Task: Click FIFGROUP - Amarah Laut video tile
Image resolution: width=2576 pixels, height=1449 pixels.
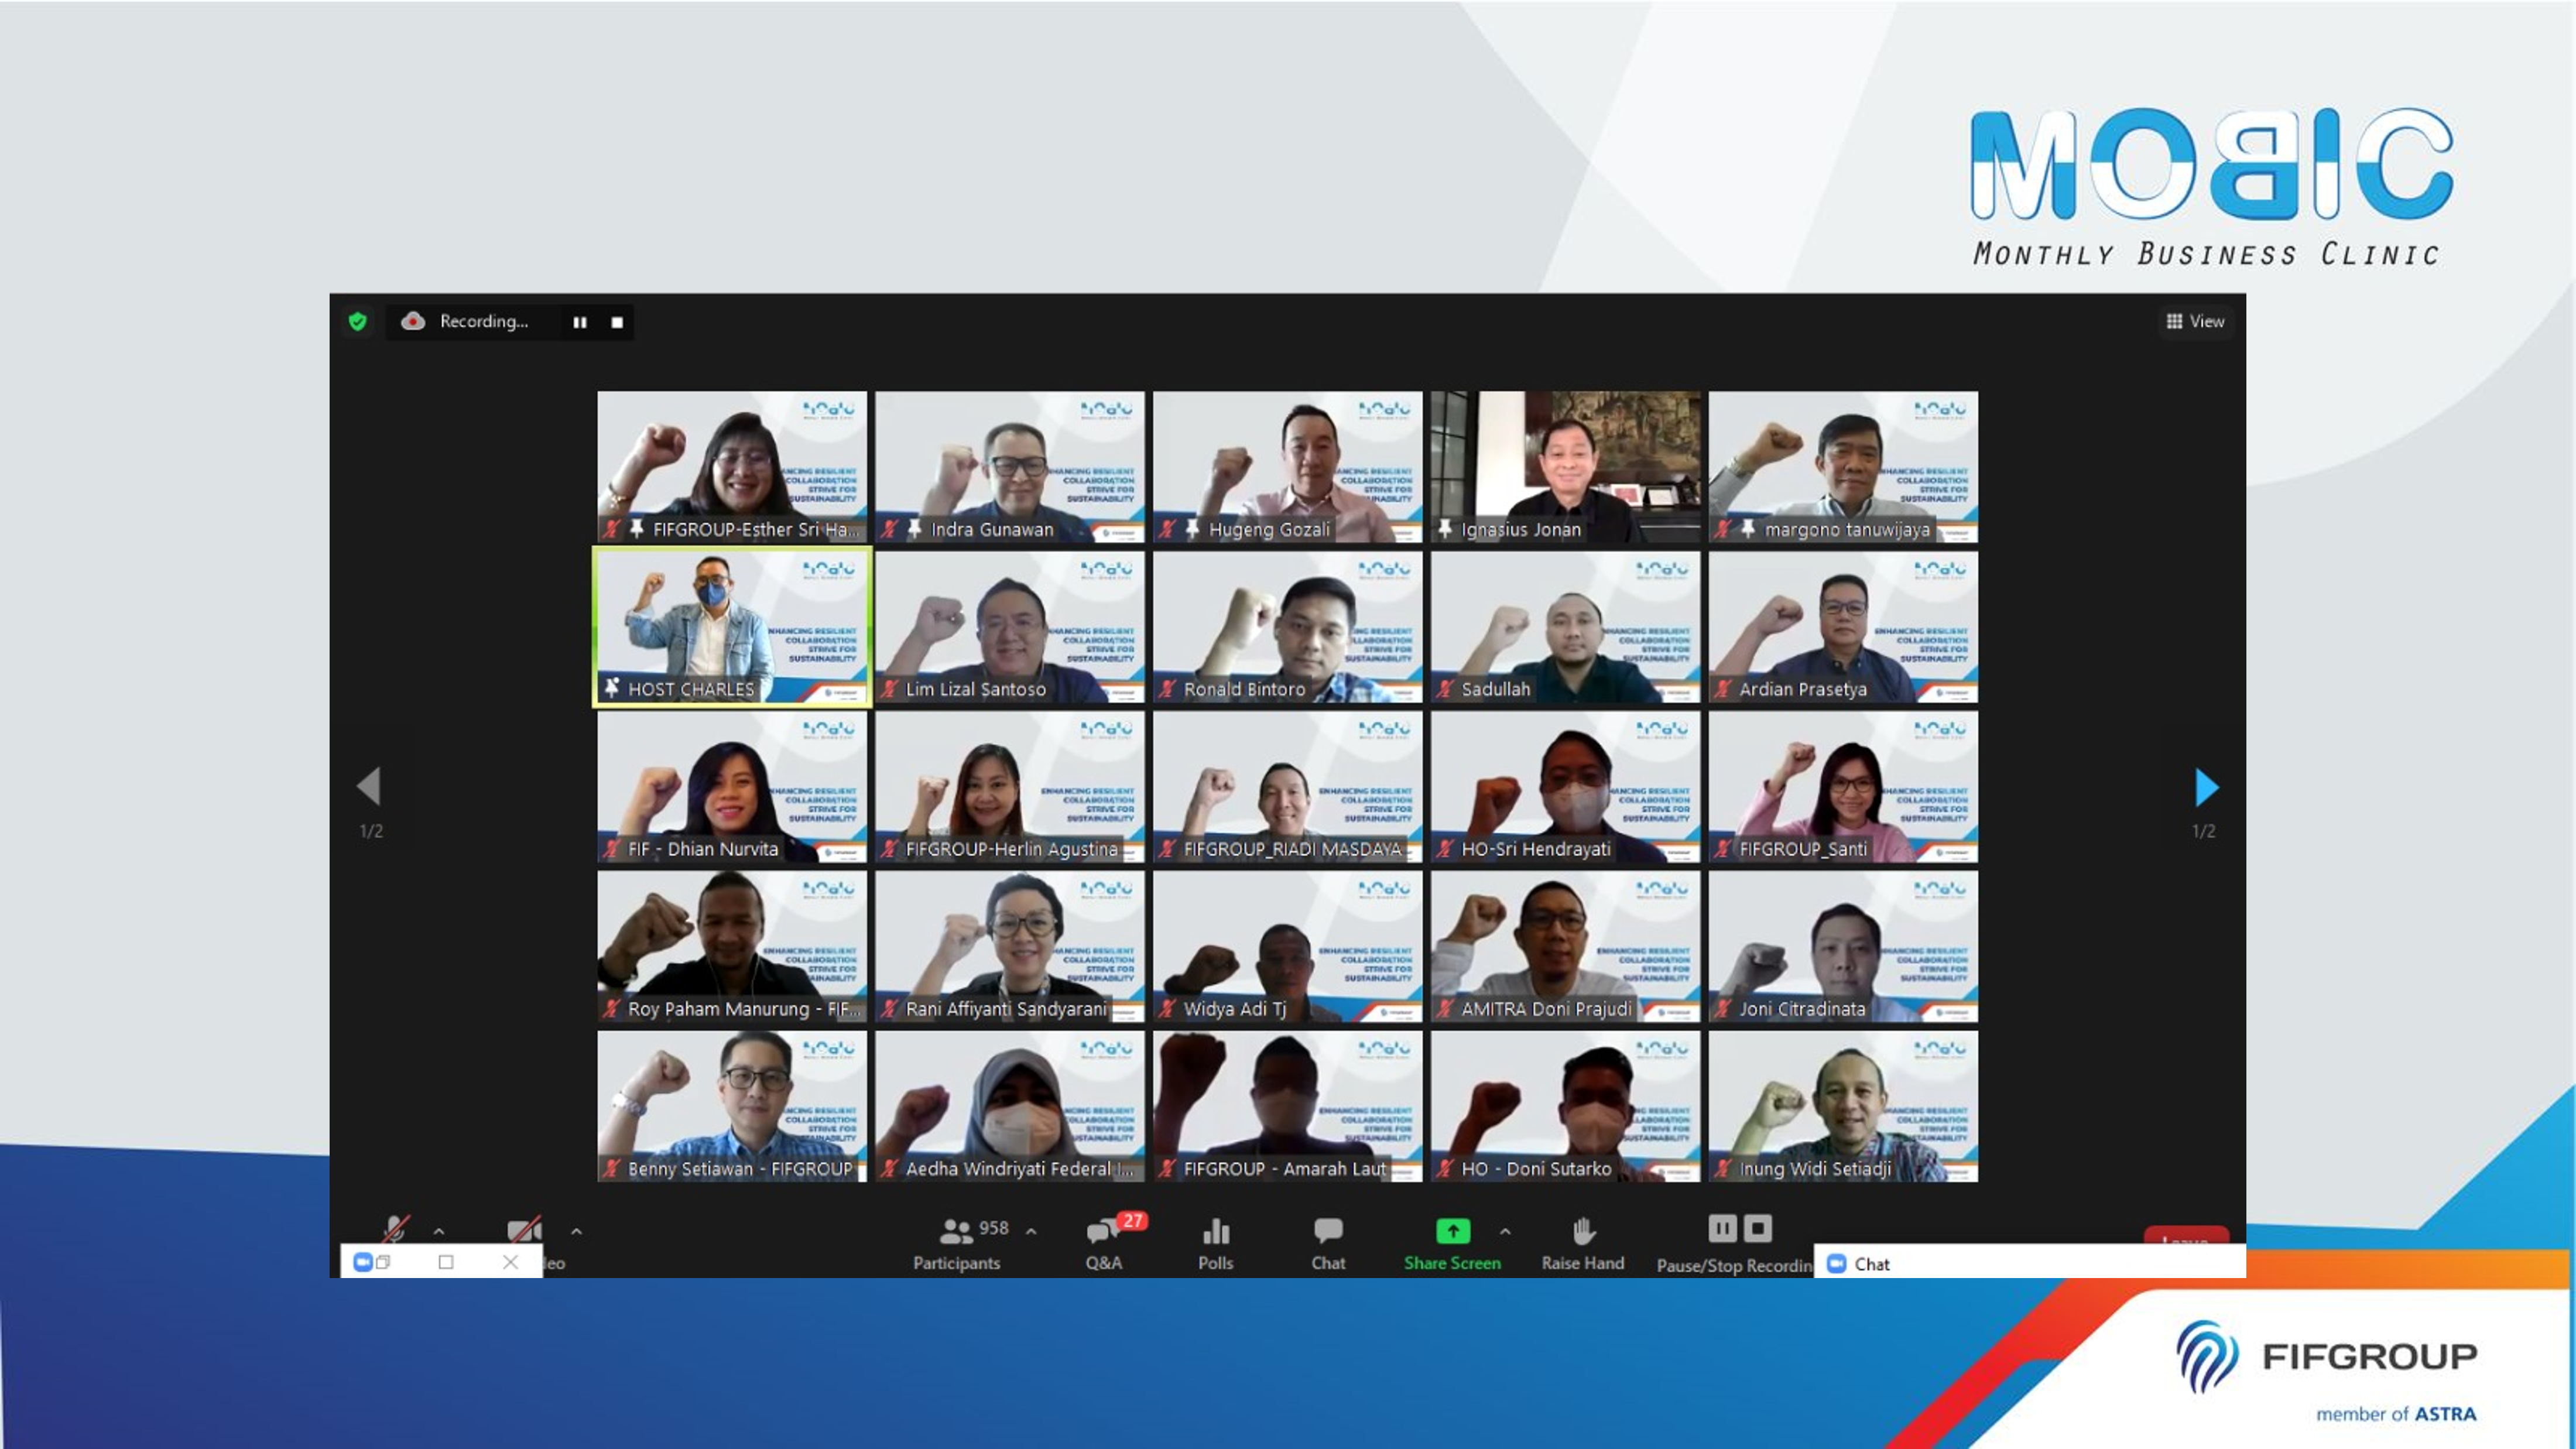Action: point(1287,1107)
